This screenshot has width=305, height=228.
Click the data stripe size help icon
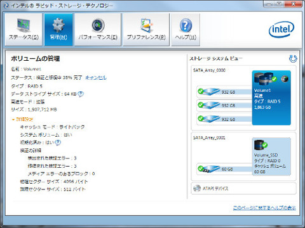[81, 94]
